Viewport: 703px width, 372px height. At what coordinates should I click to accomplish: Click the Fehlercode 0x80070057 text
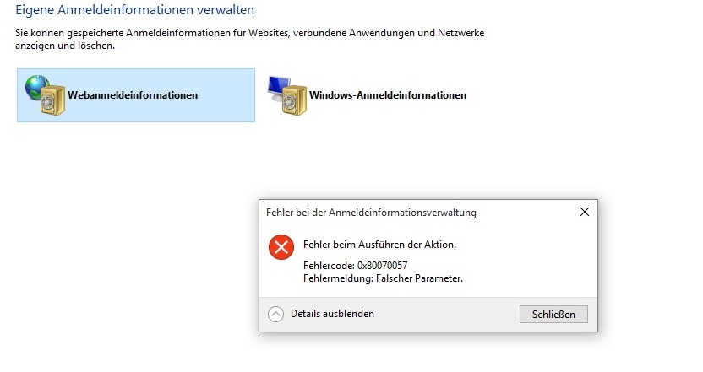(x=355, y=266)
